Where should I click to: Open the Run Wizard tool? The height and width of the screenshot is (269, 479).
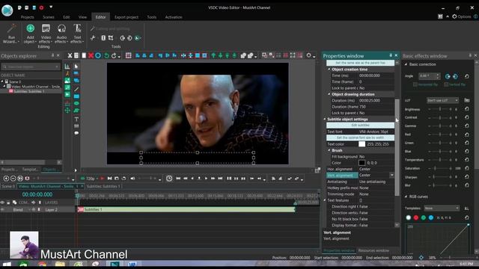[x=11, y=34]
